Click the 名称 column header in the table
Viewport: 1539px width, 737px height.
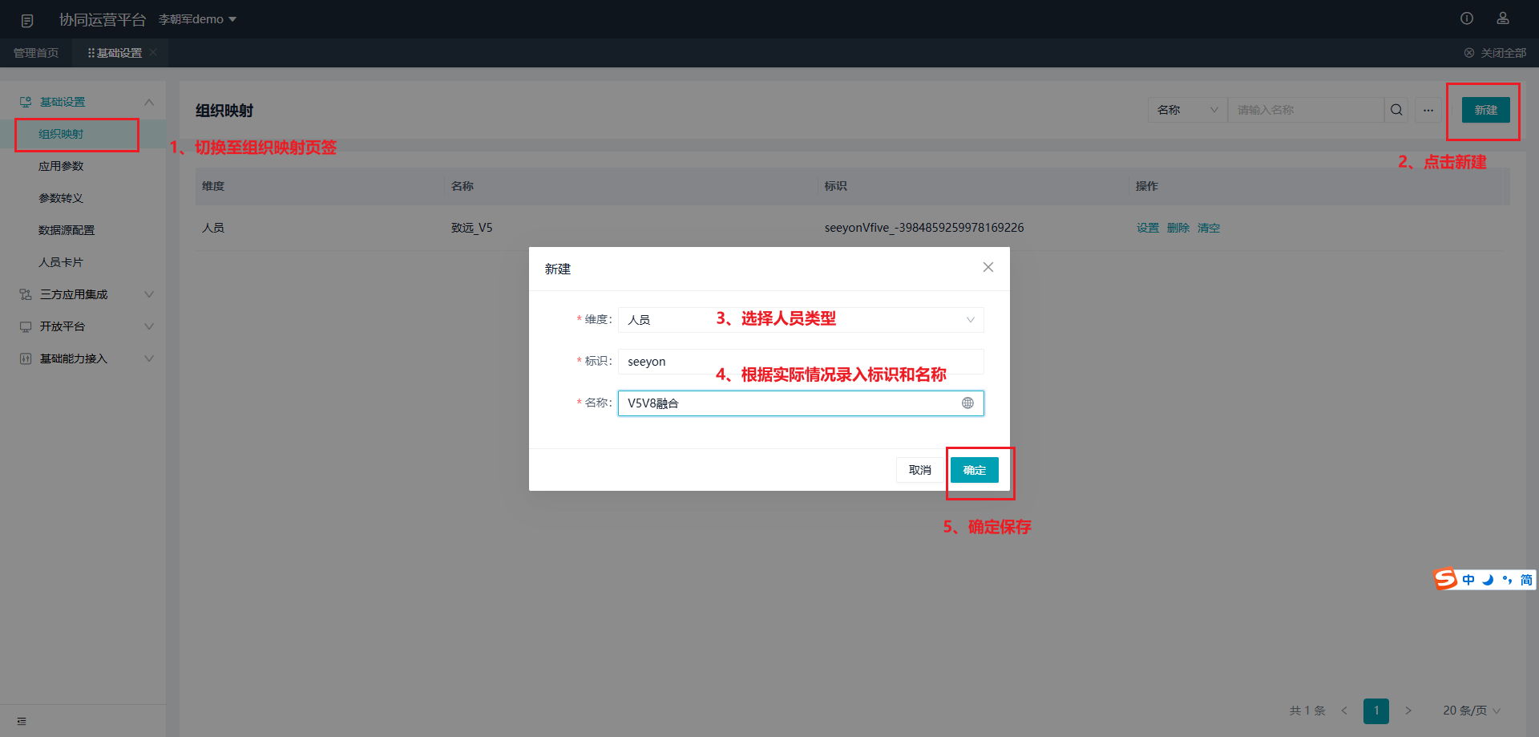coord(463,186)
